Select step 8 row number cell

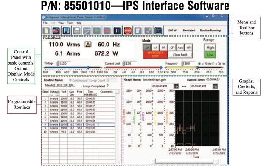point(45,124)
